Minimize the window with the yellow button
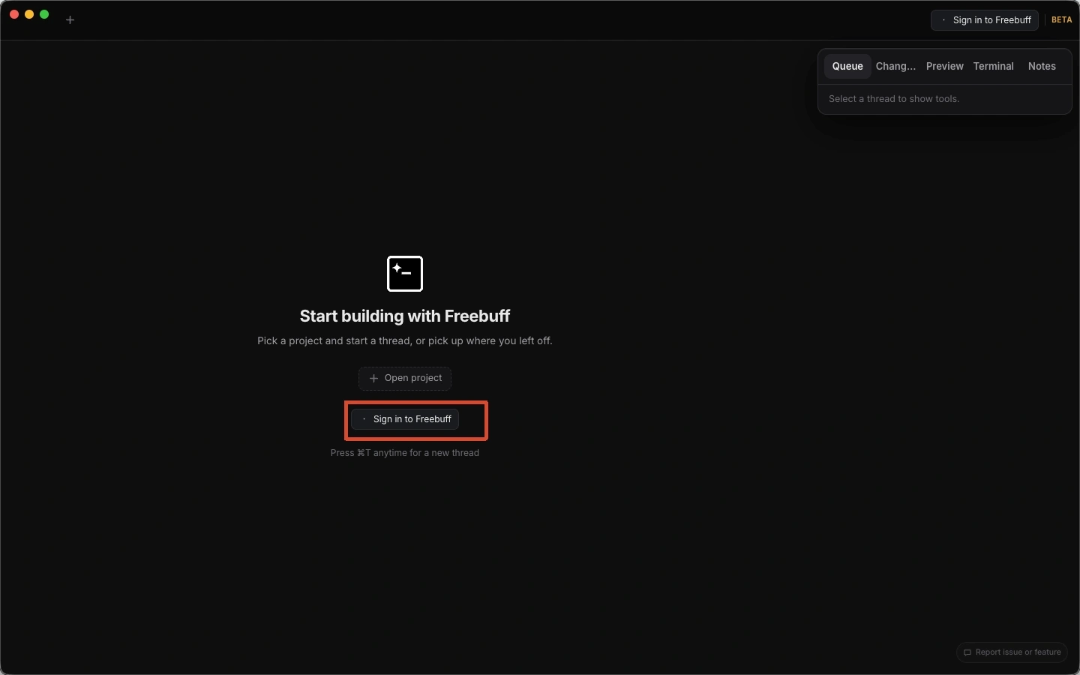The width and height of the screenshot is (1080, 675). [x=29, y=14]
